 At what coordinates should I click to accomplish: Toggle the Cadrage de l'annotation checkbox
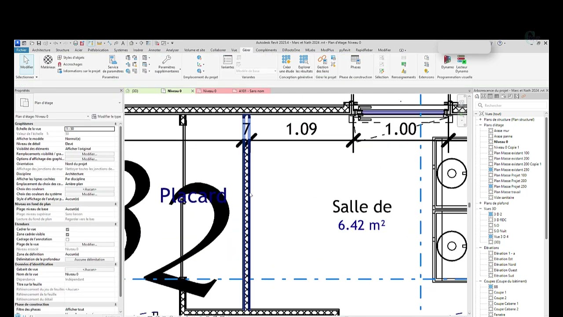tap(67, 240)
